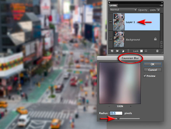Image resolution: width=171 pixels, height=129 pixels.
Task: Click the lock icon on Background layer
Action: click(155, 39)
